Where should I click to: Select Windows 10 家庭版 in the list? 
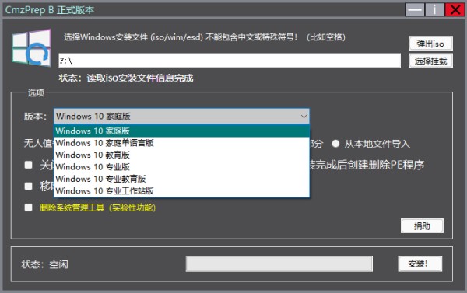(181, 131)
